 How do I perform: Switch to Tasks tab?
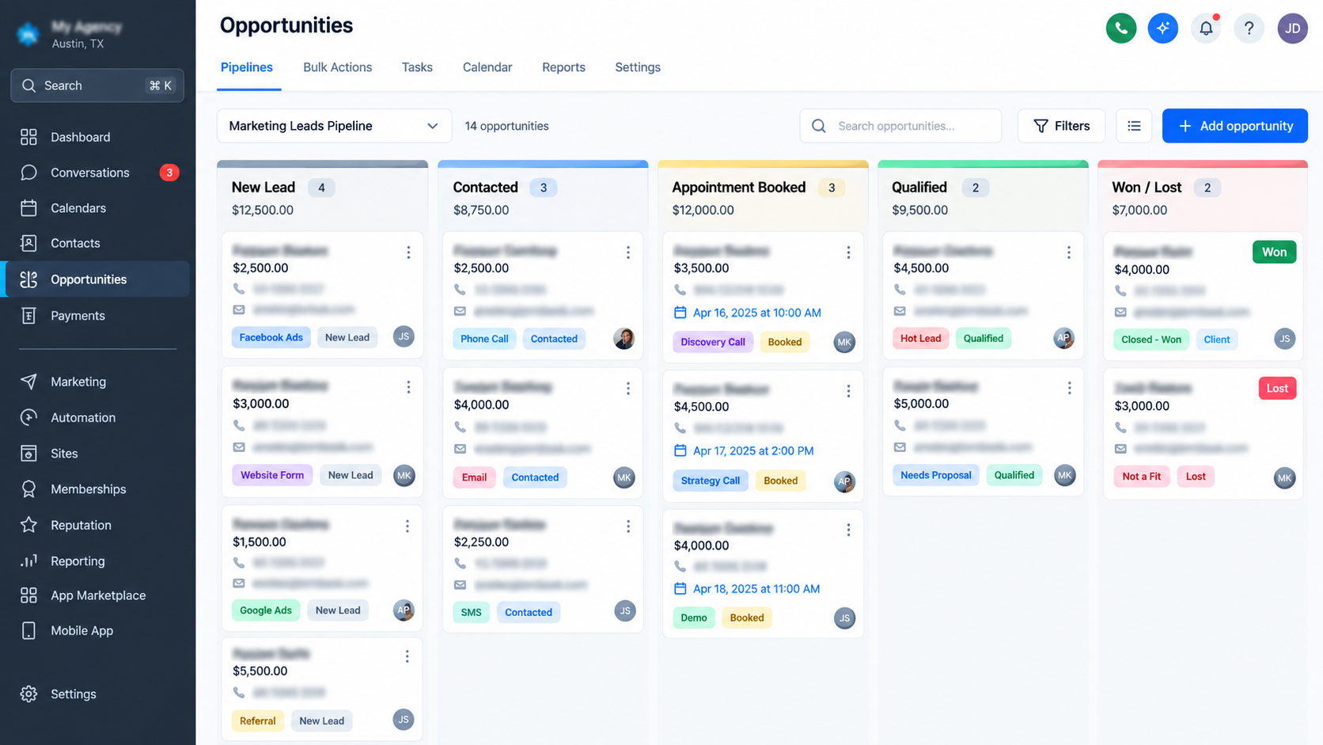point(417,67)
